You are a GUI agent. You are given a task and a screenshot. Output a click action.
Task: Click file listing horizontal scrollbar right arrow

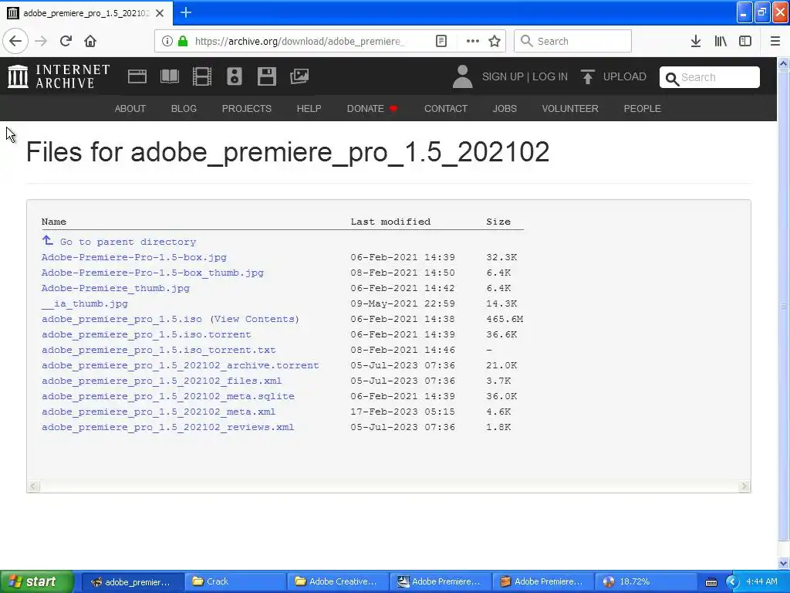pyautogui.click(x=744, y=486)
